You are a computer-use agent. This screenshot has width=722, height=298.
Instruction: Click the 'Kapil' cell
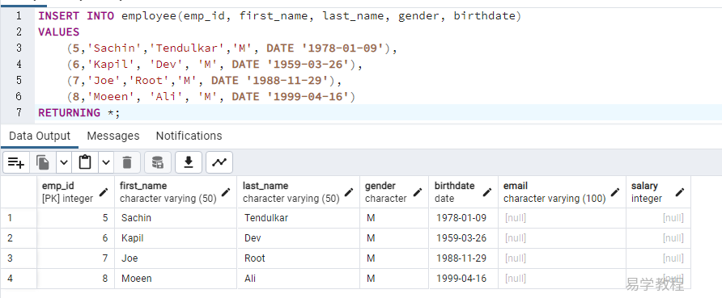click(176, 238)
